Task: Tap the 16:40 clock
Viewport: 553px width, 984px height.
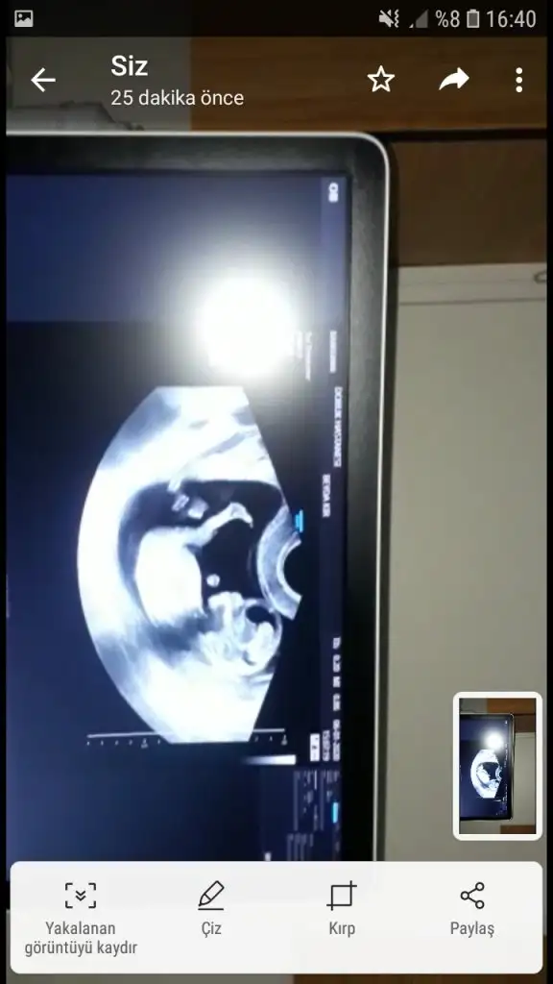Action: [511, 19]
